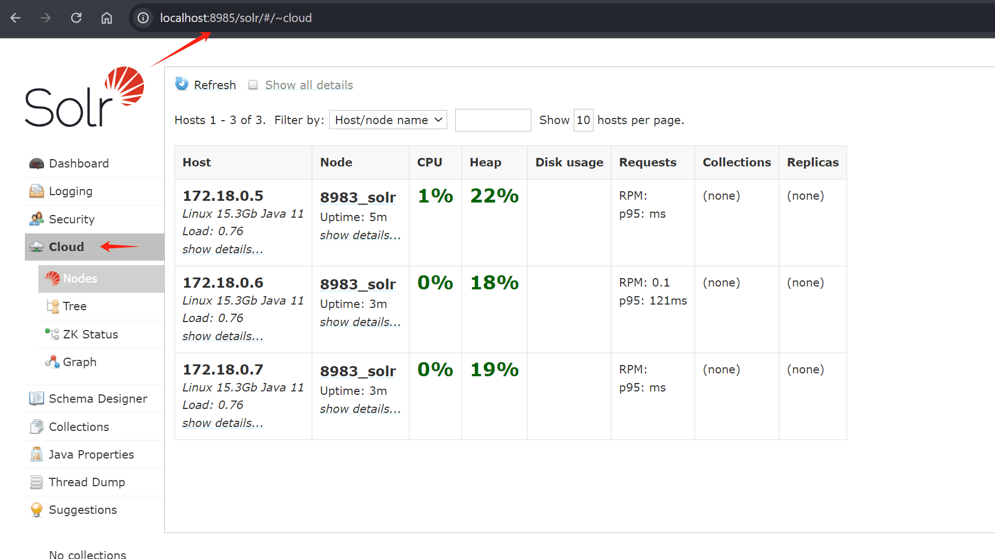
Task: Open the Thread Dump page
Action: click(87, 482)
